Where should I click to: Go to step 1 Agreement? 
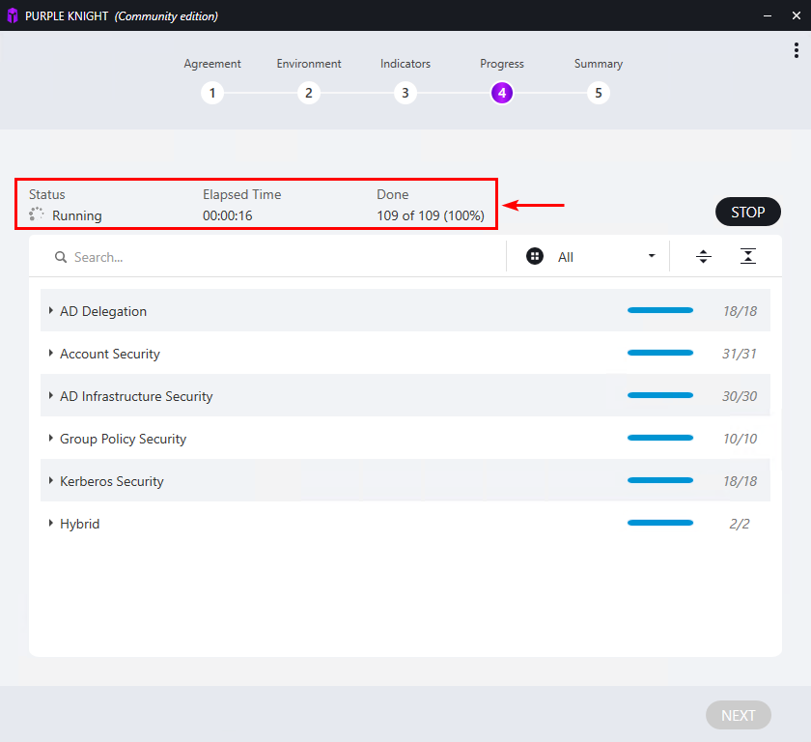pyautogui.click(x=212, y=94)
